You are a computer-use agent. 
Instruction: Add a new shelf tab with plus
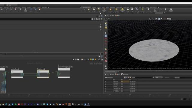coord(159,7)
